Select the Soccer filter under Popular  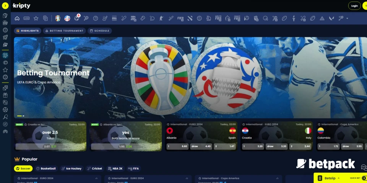pyautogui.click(x=23, y=169)
